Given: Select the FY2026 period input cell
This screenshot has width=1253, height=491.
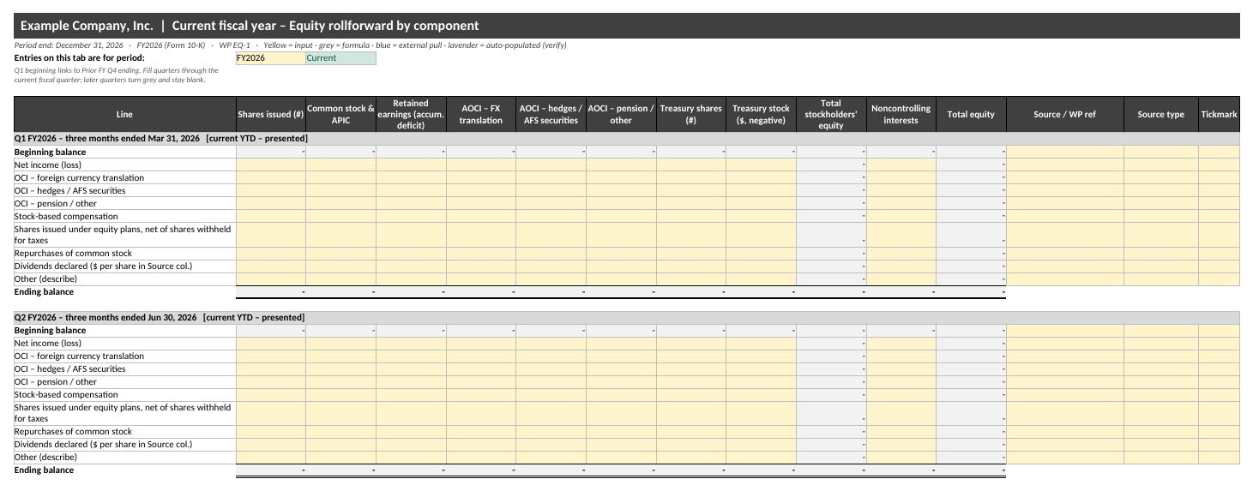Looking at the screenshot, I should (270, 58).
